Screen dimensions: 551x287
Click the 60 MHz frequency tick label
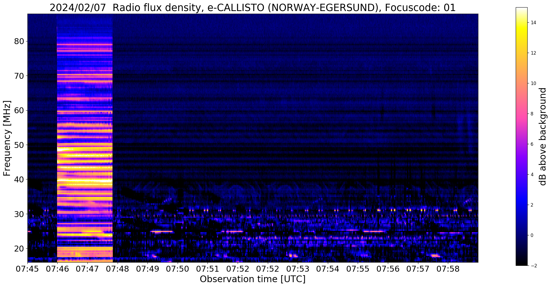coord(19,111)
